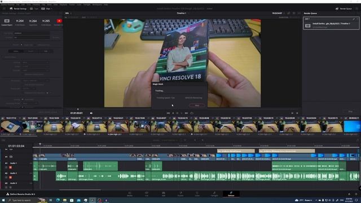Screen dimensions: 361x203
Task: Open video Format dropdown
Action: (x=36, y=63)
